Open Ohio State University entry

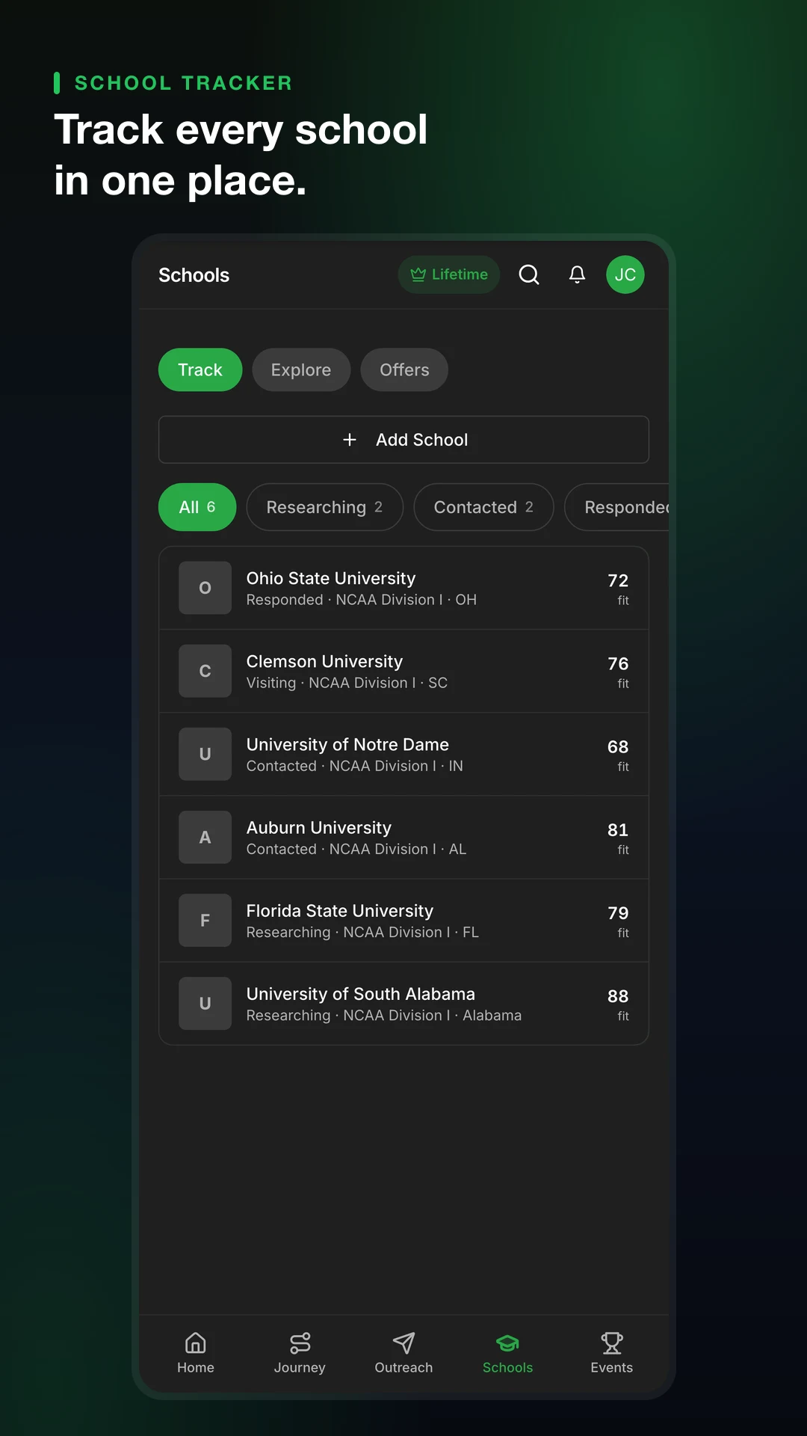tap(403, 588)
